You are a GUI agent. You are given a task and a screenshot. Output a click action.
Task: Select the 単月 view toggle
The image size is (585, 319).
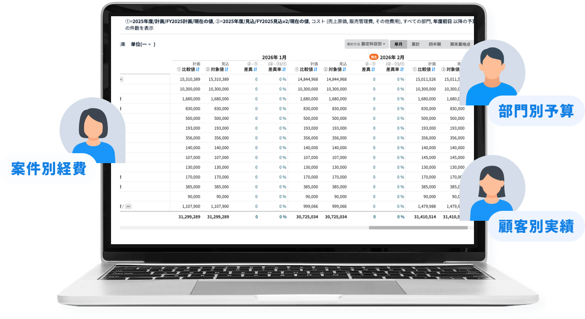click(x=398, y=44)
